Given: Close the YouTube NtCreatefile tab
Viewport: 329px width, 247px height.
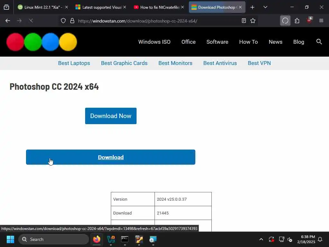Looking at the screenshot, I should pos(182,7).
